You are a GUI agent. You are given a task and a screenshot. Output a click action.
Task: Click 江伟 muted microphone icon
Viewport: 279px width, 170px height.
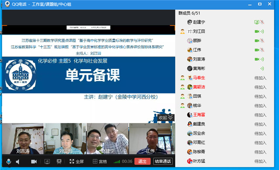pyautogui.click(x=262, y=50)
